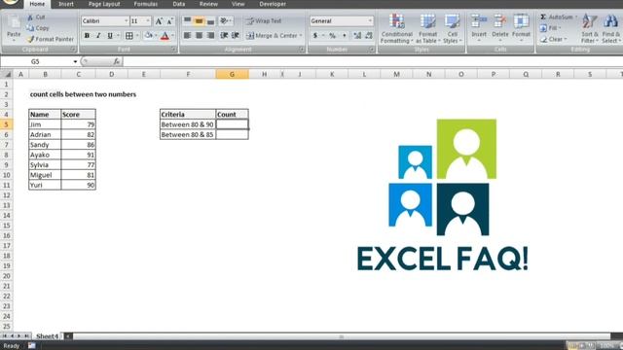Open the font size 11 dropdown
The height and width of the screenshot is (350, 623).
(148, 21)
